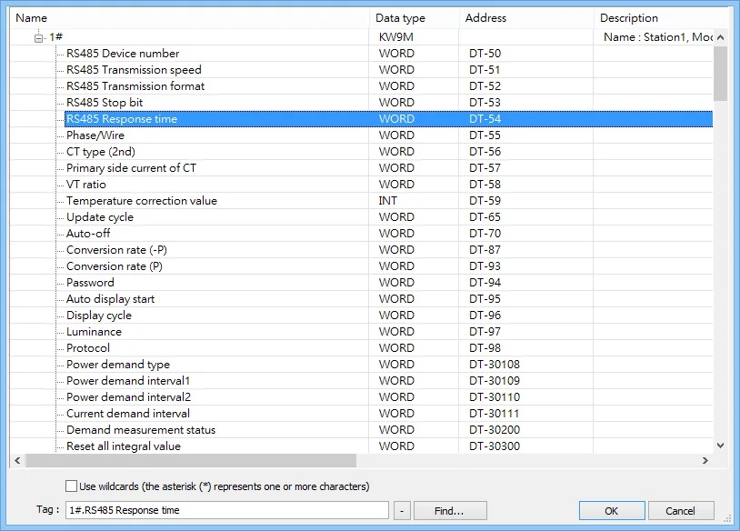Select Power demand interval1 tag
The image size is (740, 531).
coord(128,380)
